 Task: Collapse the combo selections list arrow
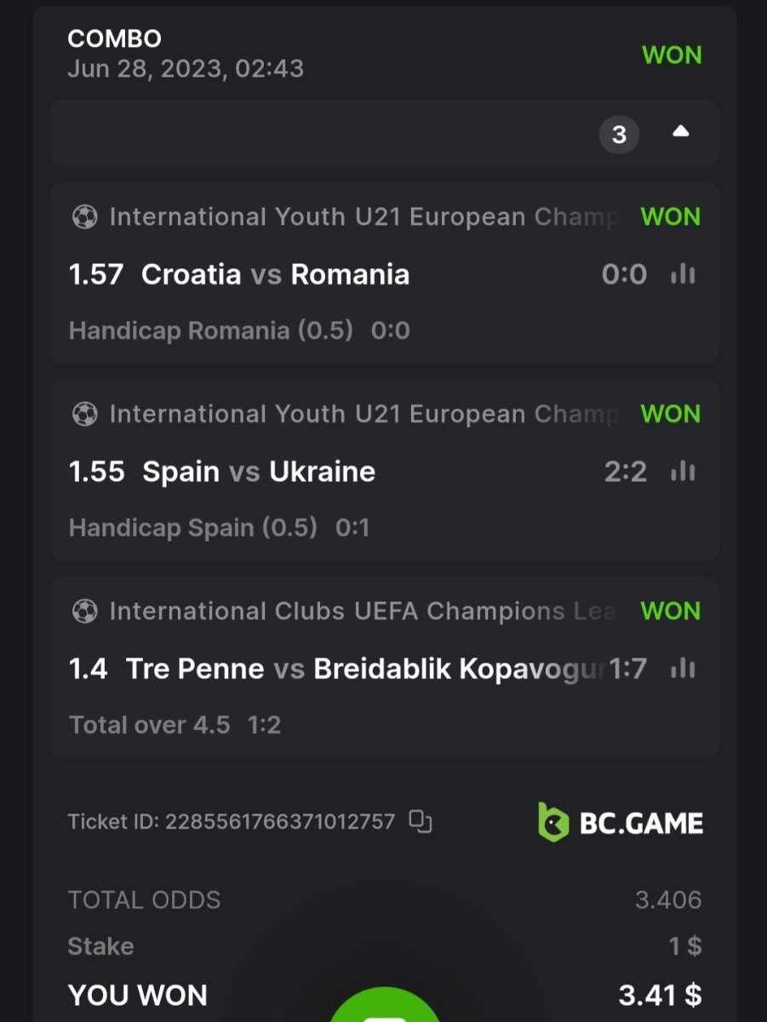click(680, 133)
